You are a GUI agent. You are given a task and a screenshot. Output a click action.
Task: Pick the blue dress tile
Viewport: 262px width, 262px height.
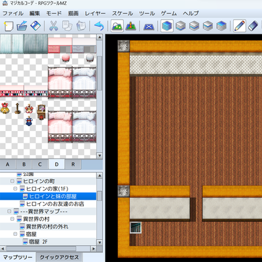(x=29, y=121)
